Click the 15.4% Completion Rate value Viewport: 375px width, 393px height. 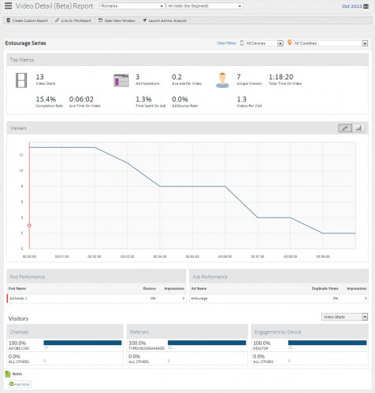pos(46,99)
